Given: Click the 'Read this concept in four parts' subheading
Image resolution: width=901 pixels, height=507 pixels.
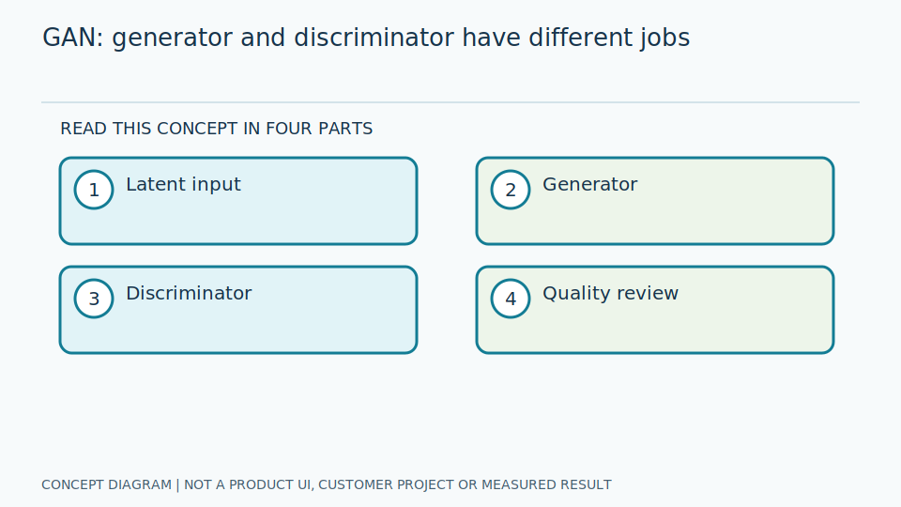Looking at the screenshot, I should [x=217, y=129].
